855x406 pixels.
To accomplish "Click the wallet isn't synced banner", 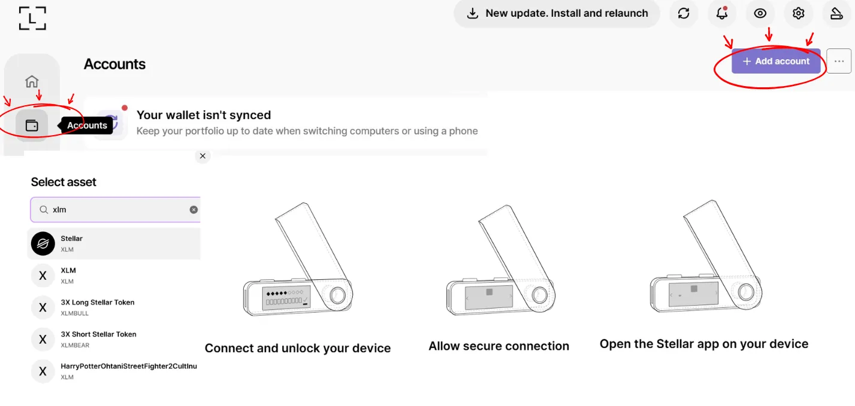I will (x=286, y=123).
